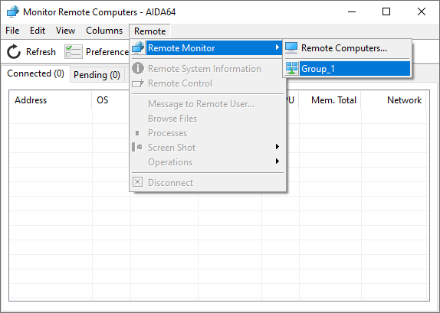Open the Edit menu

[x=38, y=31]
